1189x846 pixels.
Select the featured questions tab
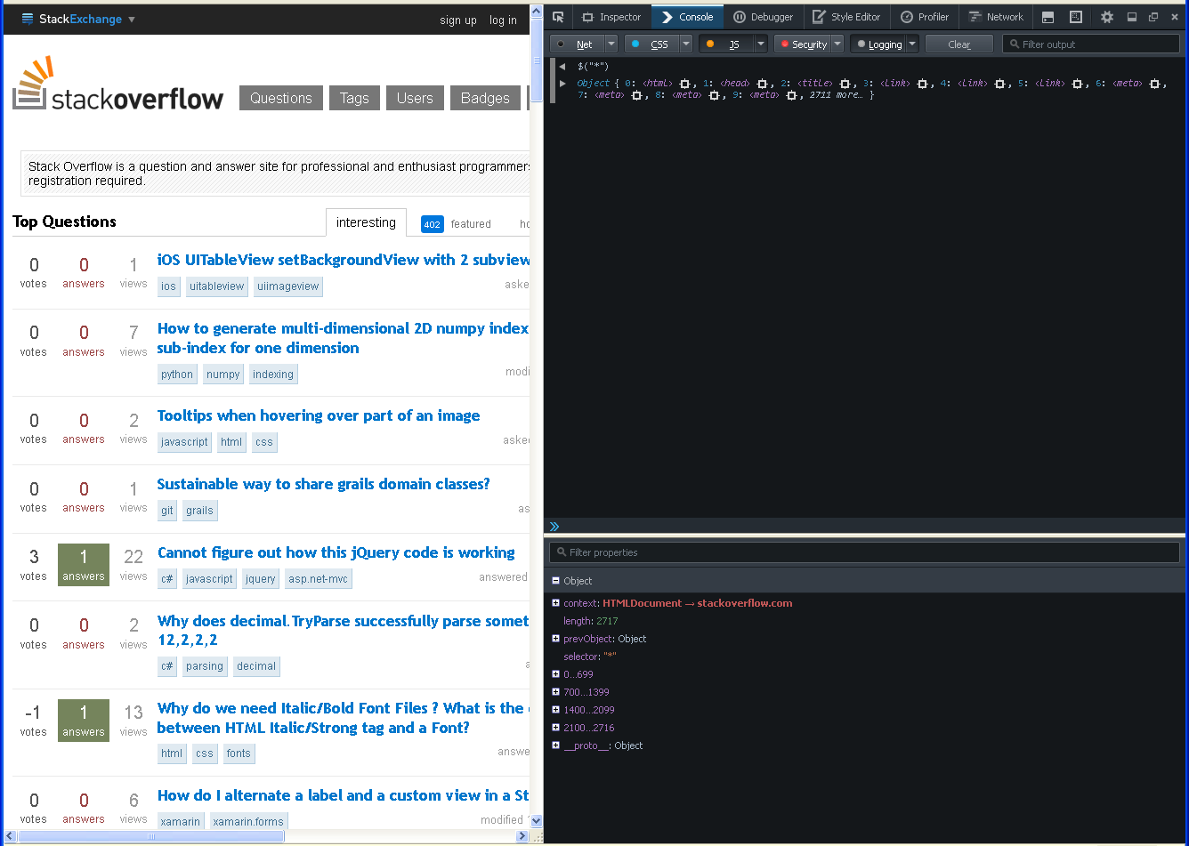coord(456,224)
